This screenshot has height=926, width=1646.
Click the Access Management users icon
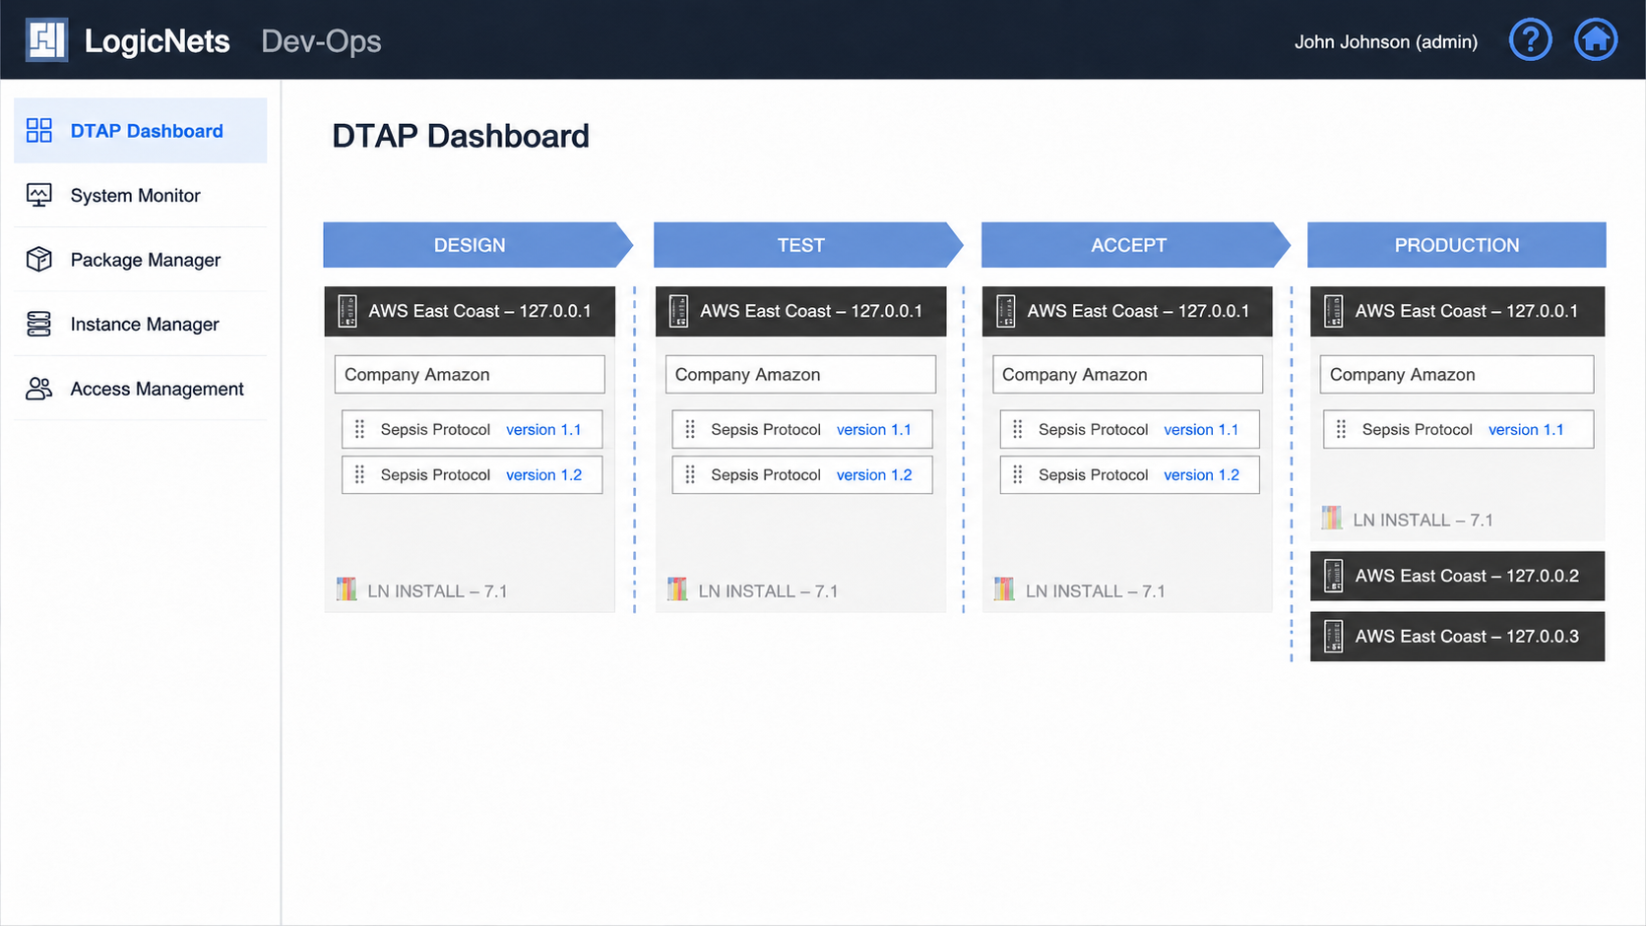[x=39, y=389]
